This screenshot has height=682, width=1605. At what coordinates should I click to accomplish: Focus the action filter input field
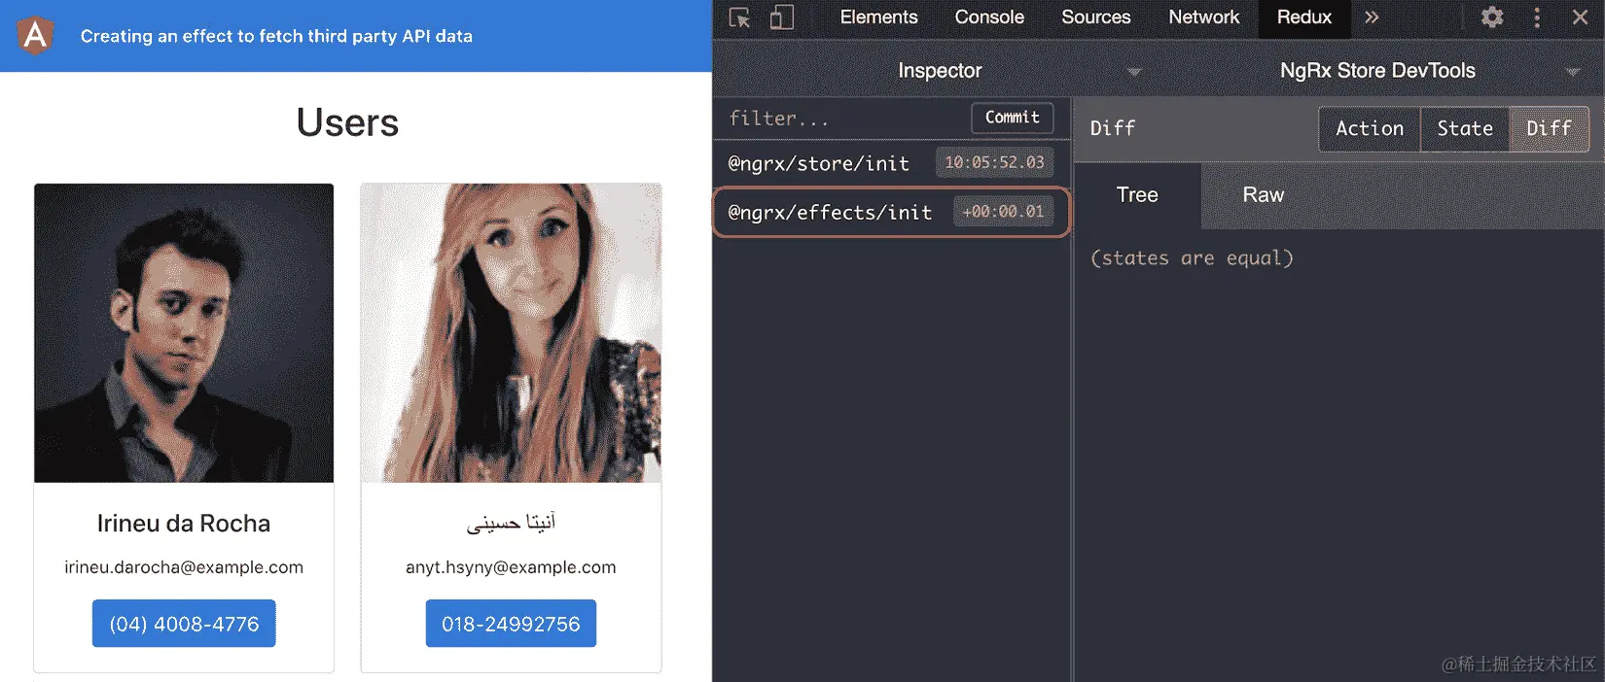coord(841,119)
